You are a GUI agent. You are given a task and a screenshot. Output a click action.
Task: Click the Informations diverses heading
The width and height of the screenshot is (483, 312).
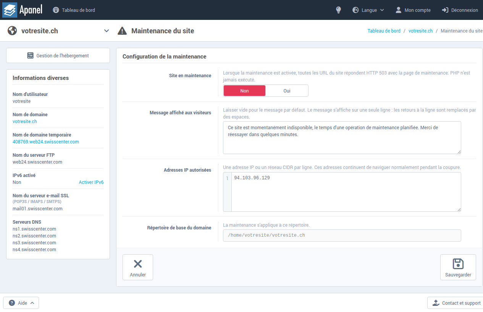click(x=41, y=78)
